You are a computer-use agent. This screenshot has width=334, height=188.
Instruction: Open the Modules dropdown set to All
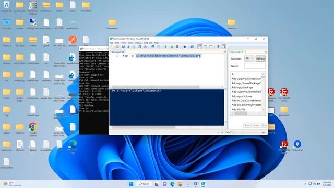(249, 58)
